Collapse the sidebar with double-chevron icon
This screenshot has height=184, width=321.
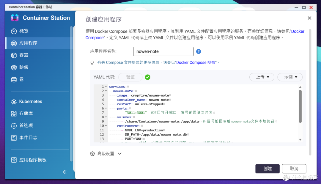click(x=64, y=172)
